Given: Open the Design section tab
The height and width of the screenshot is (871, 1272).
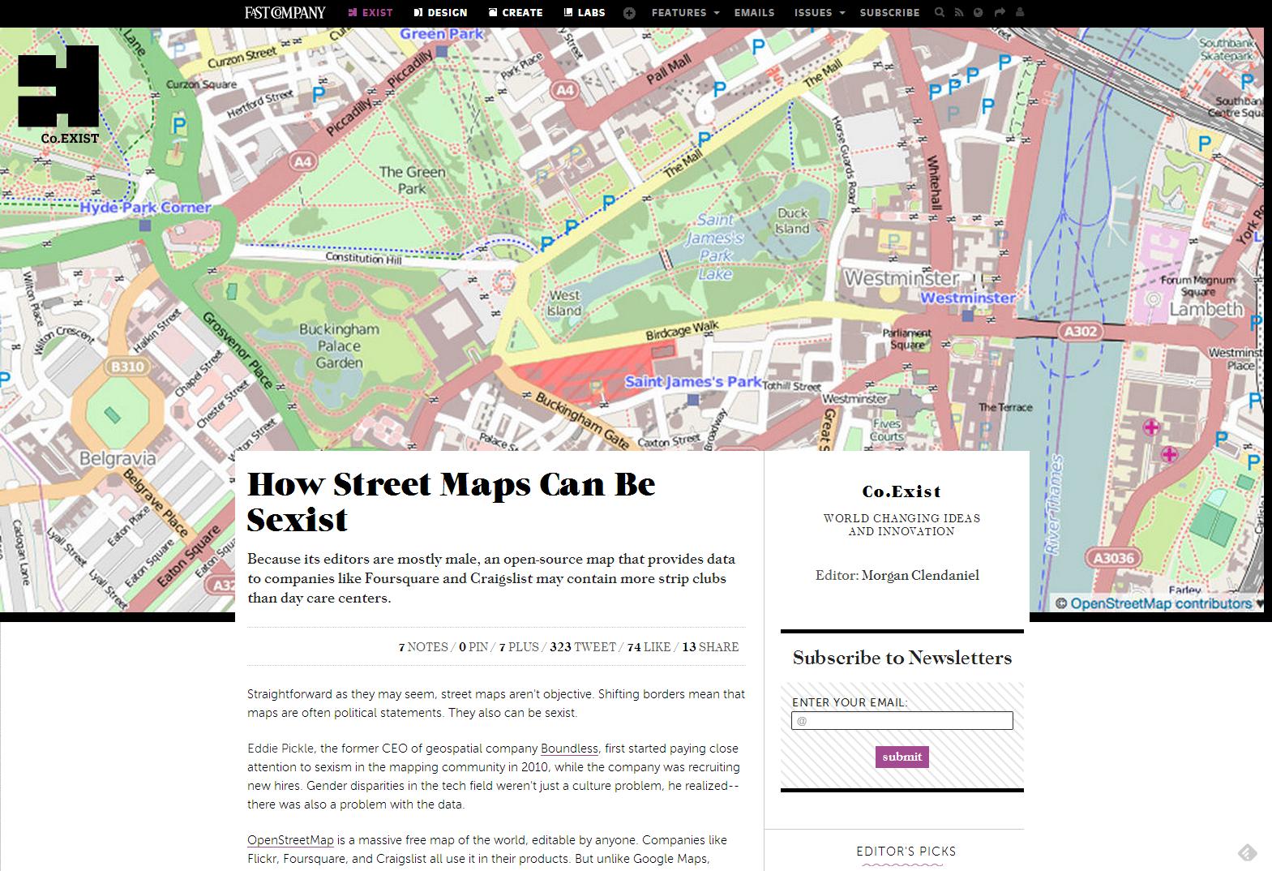Looking at the screenshot, I should click(x=440, y=13).
